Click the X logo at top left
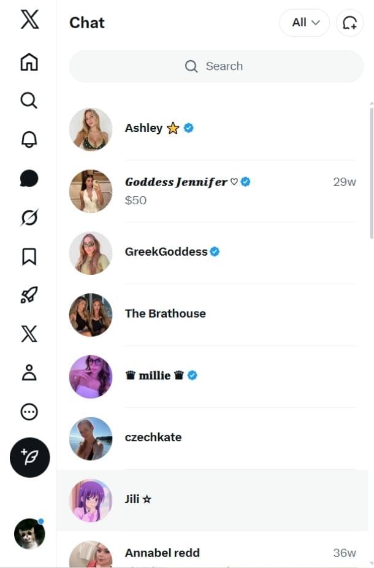 click(x=29, y=20)
